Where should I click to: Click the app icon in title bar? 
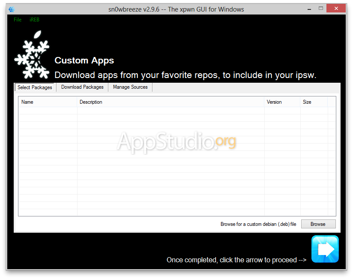[12, 9]
